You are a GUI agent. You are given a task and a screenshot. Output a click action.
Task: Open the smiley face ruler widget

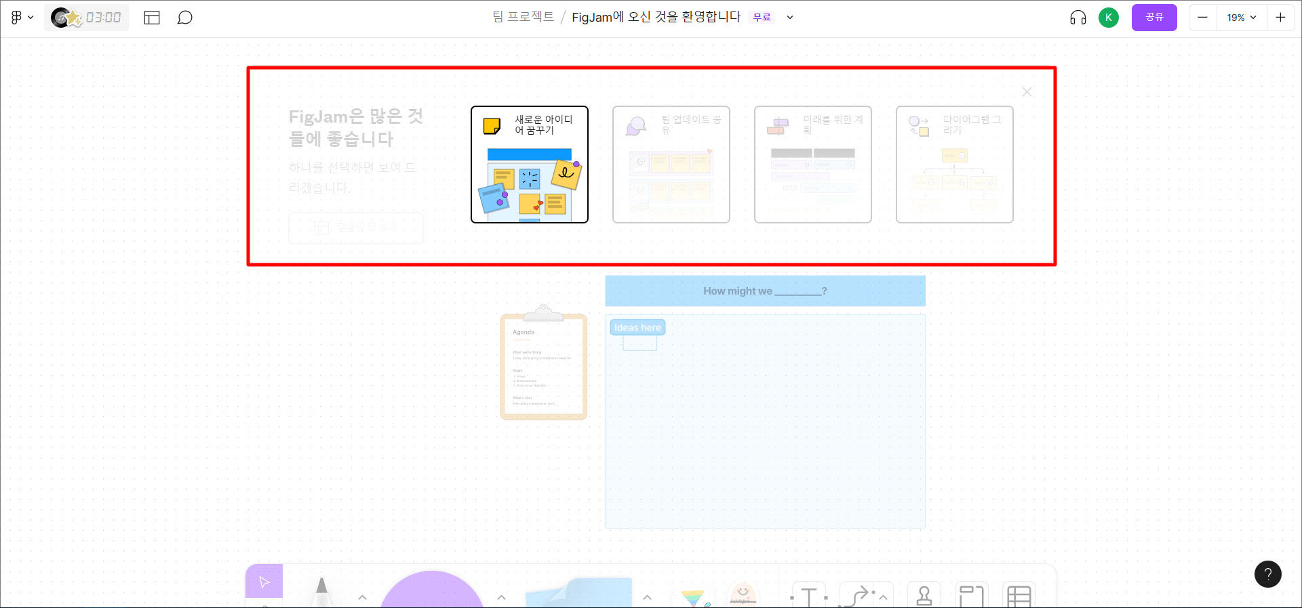coord(743,594)
